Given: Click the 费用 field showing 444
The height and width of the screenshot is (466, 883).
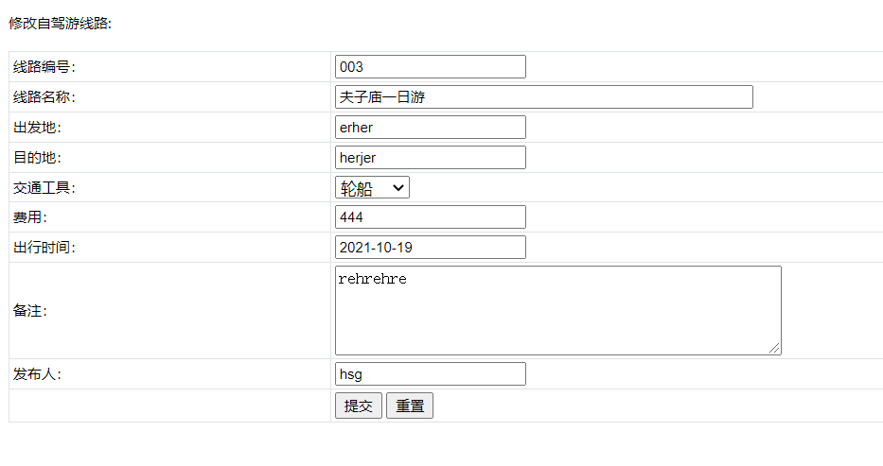Looking at the screenshot, I should pos(430,217).
